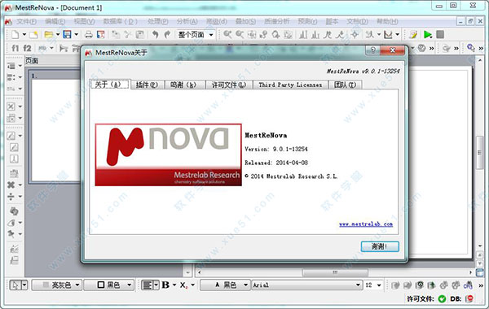Open the font size 12 dropdown
Viewport: 489px width, 309px height.
[373, 285]
